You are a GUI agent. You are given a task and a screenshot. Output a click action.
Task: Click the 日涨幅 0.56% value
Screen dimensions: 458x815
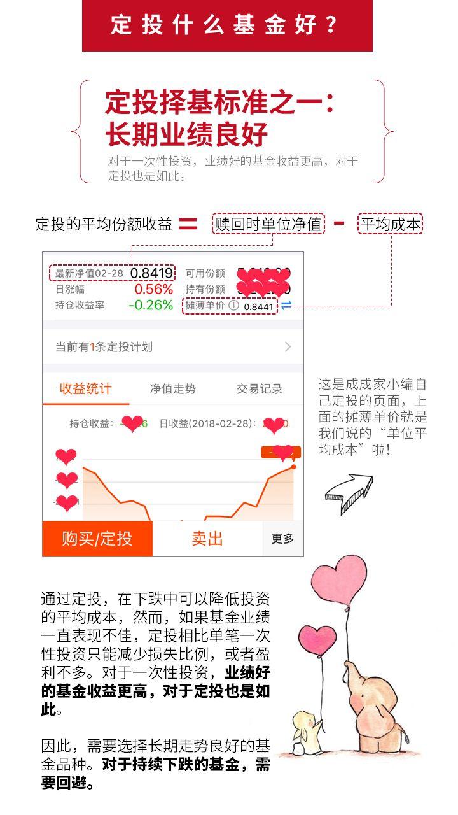[153, 289]
